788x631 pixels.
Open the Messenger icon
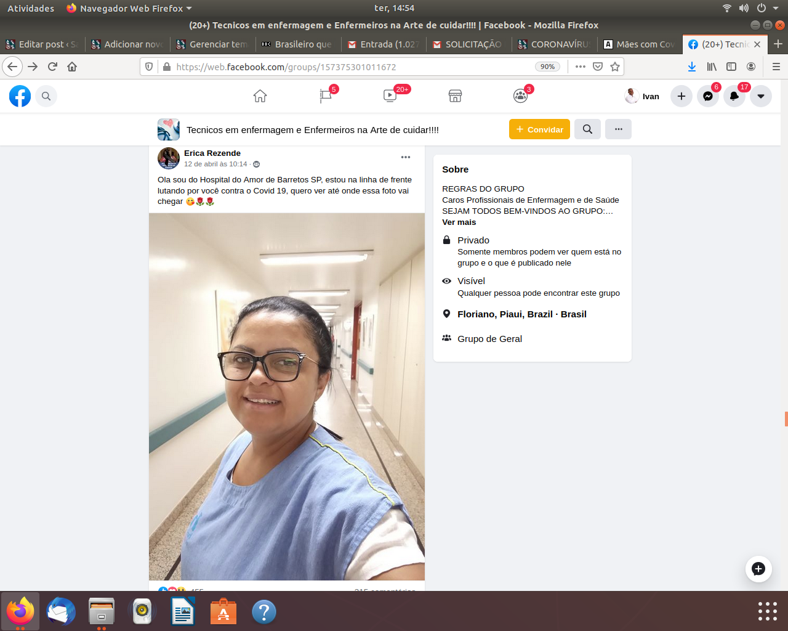[x=708, y=96]
